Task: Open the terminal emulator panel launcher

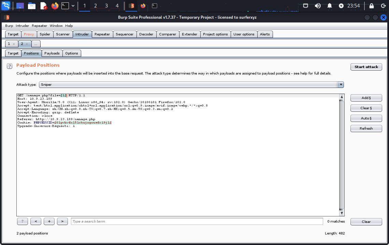Action: [x=65, y=6]
